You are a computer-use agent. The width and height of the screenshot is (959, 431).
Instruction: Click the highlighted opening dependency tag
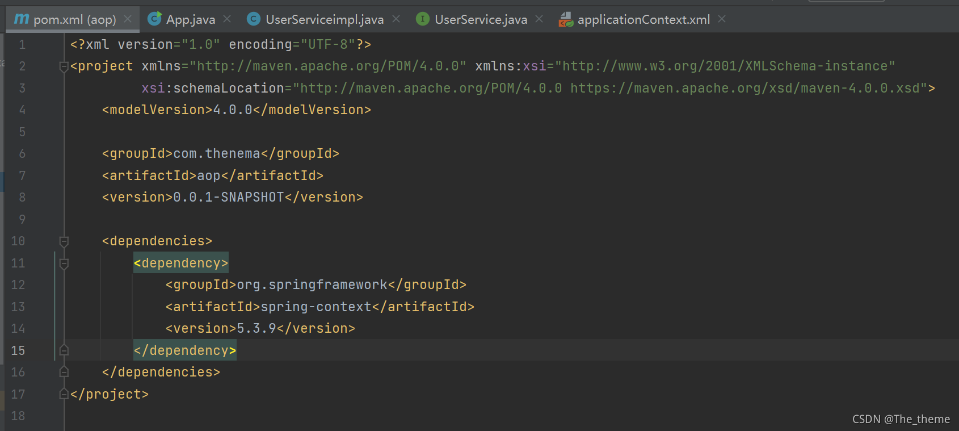[181, 263]
